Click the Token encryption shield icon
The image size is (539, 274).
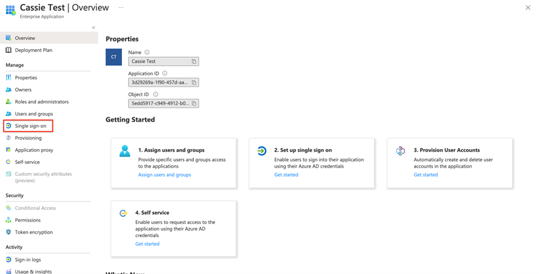(8, 232)
